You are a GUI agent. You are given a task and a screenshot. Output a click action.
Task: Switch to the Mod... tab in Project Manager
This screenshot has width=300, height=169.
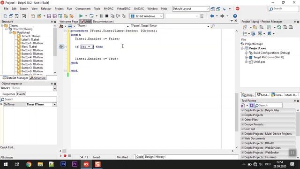coord(263,95)
